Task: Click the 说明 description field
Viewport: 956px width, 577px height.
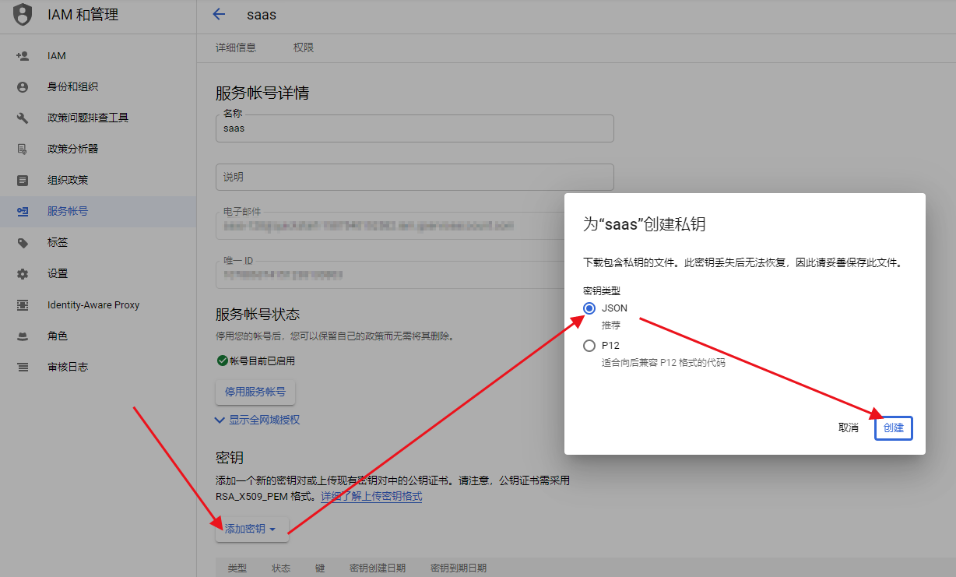Action: (x=415, y=177)
